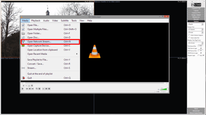Open the English language dropdown

coord(196,24)
